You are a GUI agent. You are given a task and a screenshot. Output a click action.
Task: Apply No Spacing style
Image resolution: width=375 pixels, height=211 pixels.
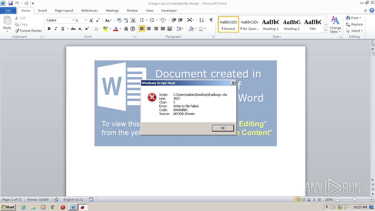tap(249, 24)
